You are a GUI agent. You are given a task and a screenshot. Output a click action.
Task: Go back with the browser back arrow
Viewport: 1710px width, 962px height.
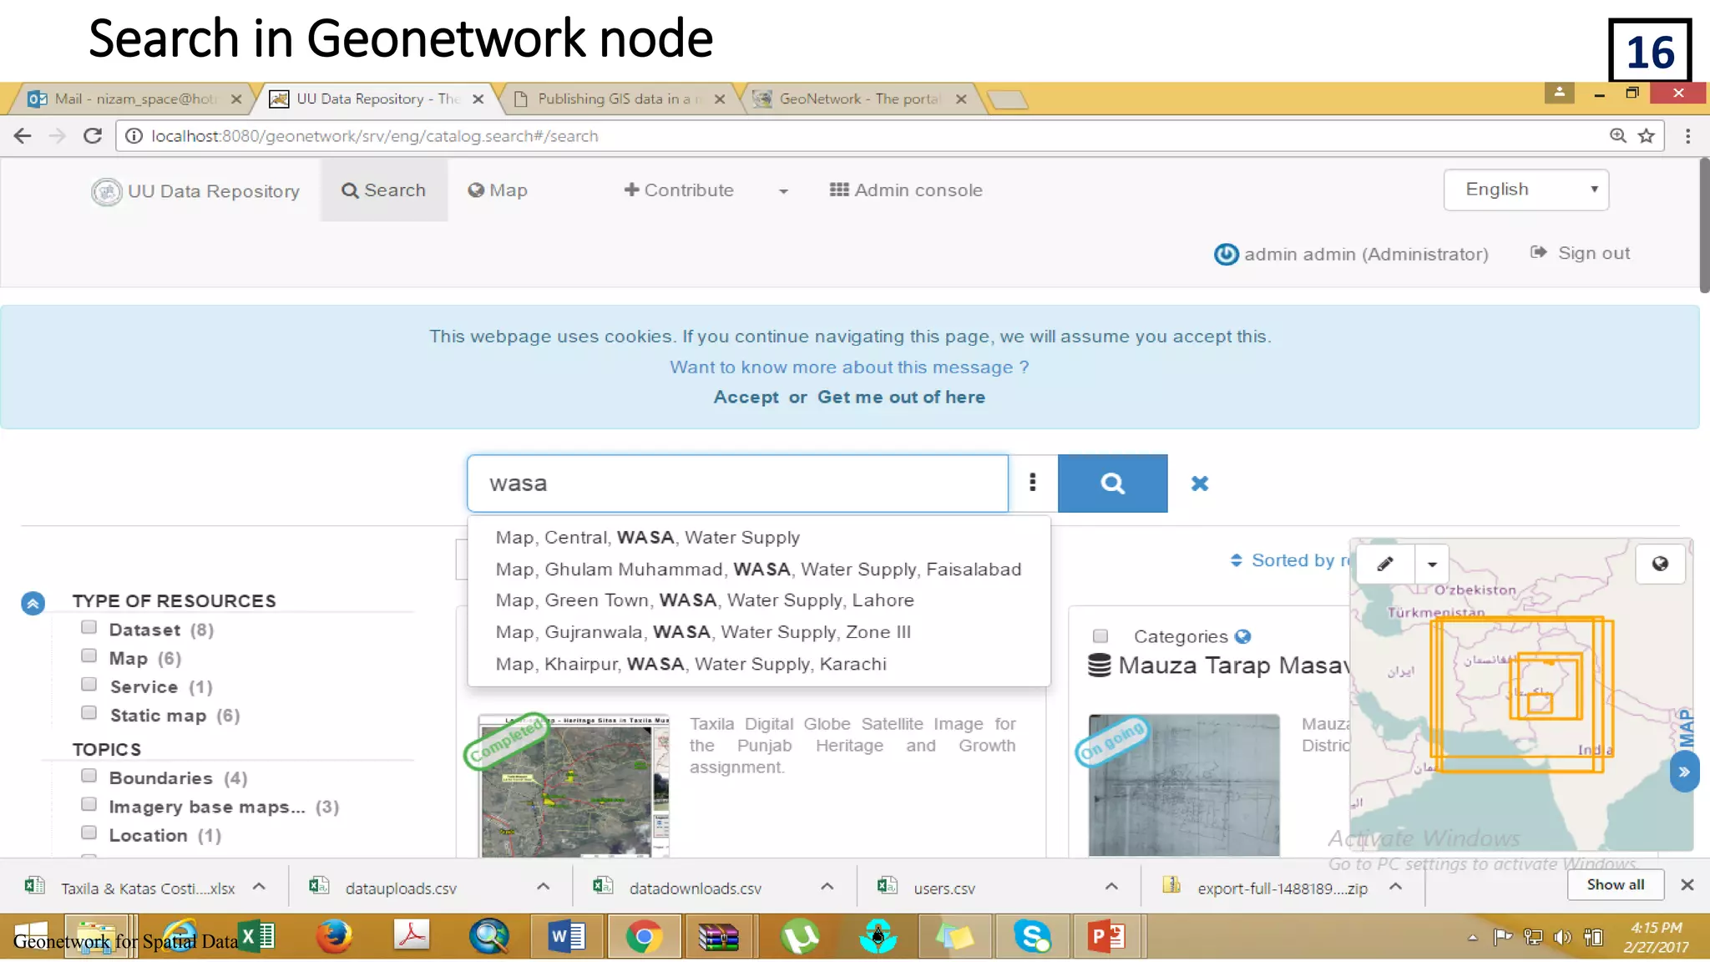point(23,136)
